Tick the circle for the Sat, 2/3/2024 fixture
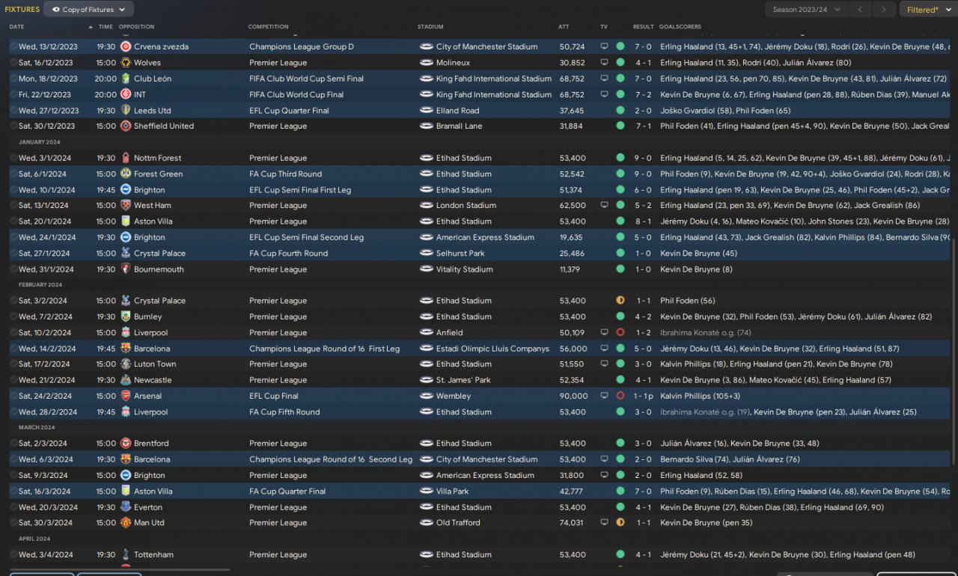This screenshot has height=576, width=958. (x=13, y=444)
